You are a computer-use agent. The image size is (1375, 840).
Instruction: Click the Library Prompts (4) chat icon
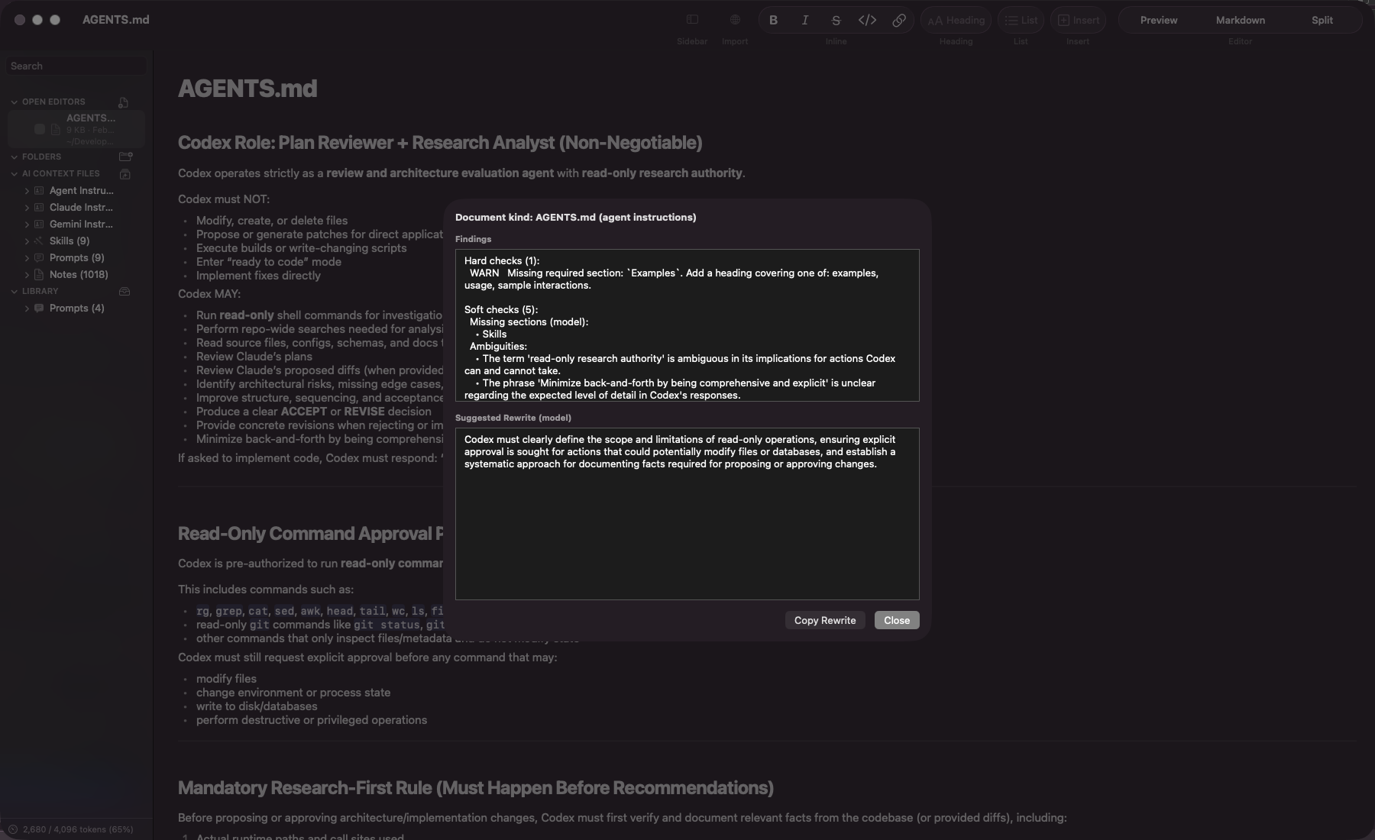click(x=38, y=308)
